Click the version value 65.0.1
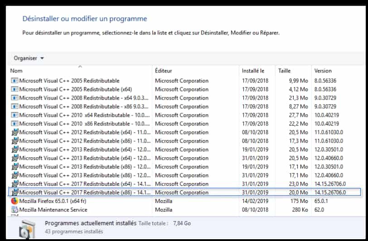 tap(321, 201)
